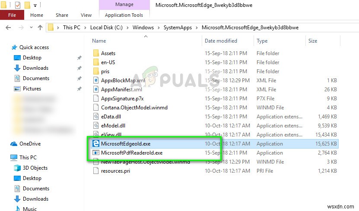Click the Quick access star icon
Viewport: 359px width, 211px height.
(x=14, y=47)
